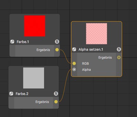Toggle the solo S icon on Alpha setzen.1
The height and width of the screenshot is (117, 137).
pyautogui.click(x=119, y=49)
